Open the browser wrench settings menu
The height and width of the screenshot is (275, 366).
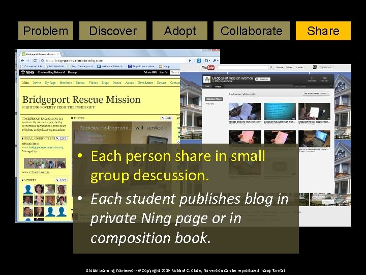[x=216, y=61]
